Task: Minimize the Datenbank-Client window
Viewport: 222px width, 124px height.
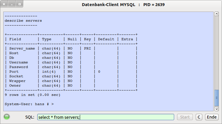Action: point(12,5)
